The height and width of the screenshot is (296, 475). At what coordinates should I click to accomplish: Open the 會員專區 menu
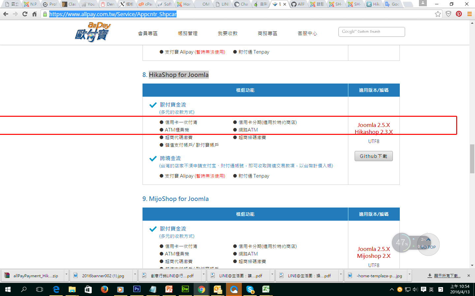(148, 34)
